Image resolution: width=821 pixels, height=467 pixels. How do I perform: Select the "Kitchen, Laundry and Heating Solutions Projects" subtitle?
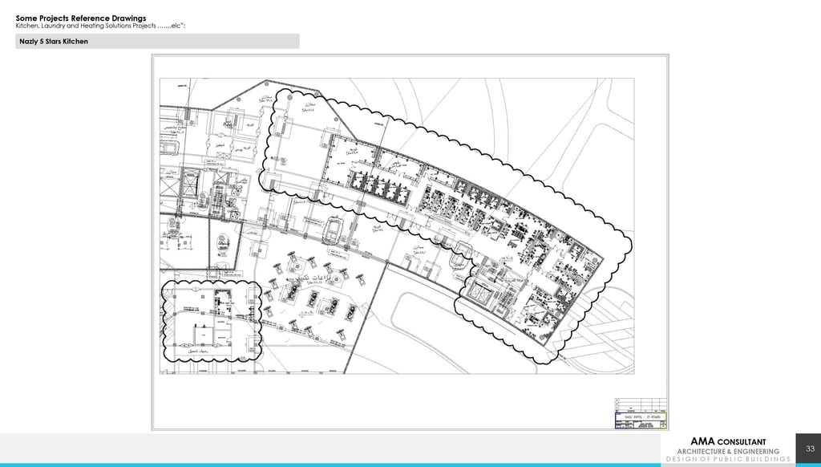click(100, 26)
